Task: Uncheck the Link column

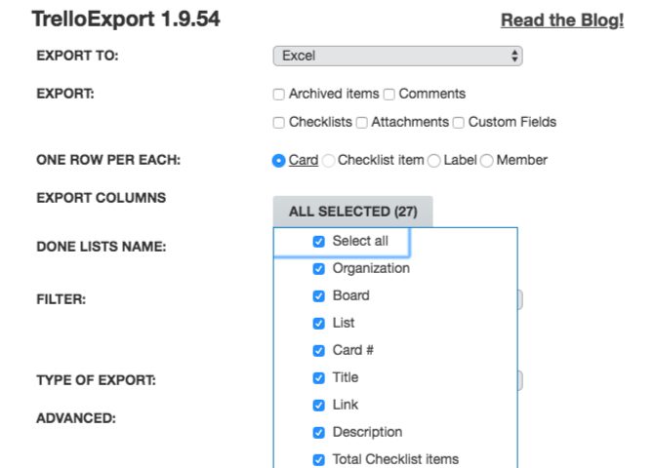Action: click(318, 405)
